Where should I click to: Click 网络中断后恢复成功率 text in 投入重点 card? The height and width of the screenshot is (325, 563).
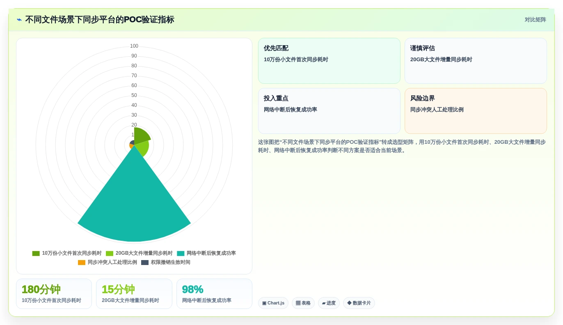[291, 110]
